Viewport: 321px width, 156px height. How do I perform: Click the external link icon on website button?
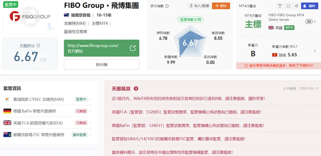coord(132,48)
